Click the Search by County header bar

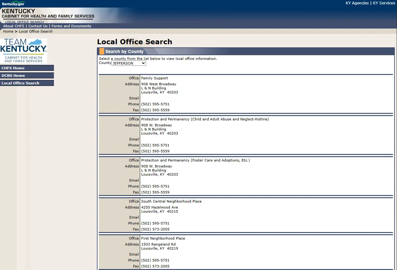click(x=246, y=51)
